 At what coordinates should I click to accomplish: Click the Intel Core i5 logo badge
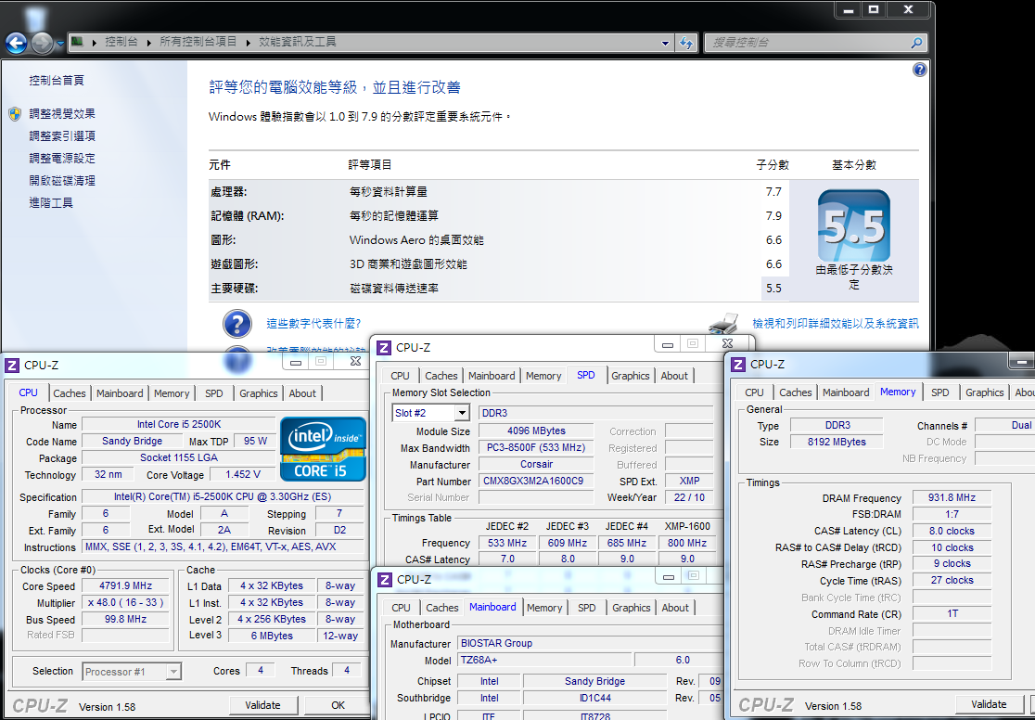pos(323,448)
